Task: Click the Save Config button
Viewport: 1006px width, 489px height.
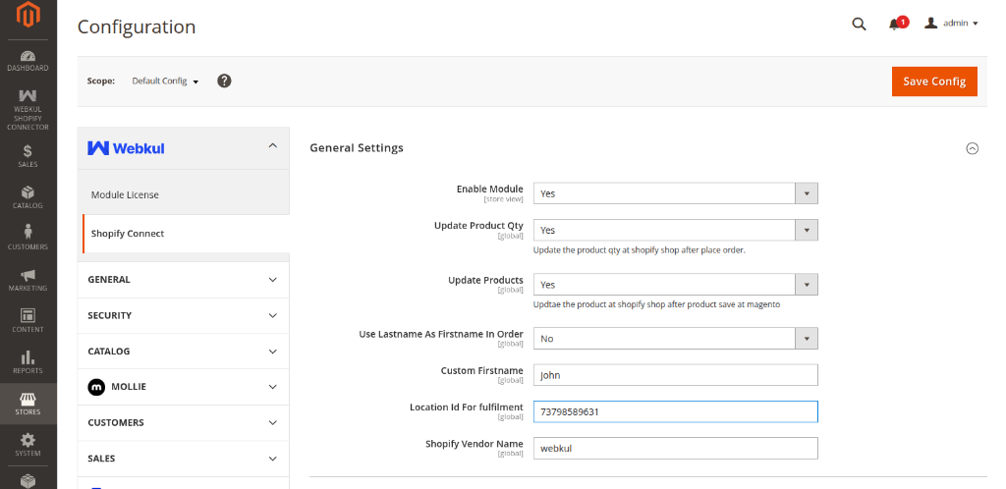Action: point(934,81)
